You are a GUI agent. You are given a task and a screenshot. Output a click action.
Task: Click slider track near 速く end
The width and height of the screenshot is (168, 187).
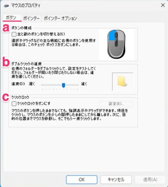[76, 85]
